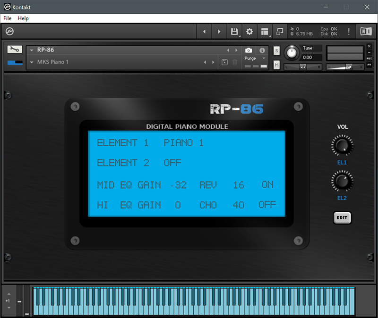The image size is (378, 318).
Task: Open the snapshot view camera icon
Action: (x=249, y=50)
